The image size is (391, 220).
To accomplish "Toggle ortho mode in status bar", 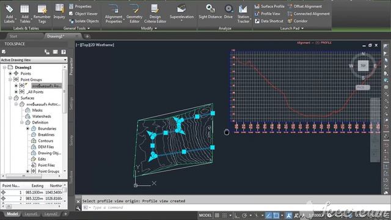I will 236,215.
